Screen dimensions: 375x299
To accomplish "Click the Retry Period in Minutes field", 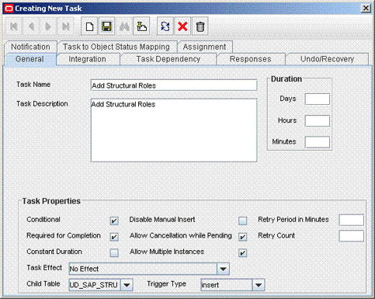I will (x=351, y=220).
